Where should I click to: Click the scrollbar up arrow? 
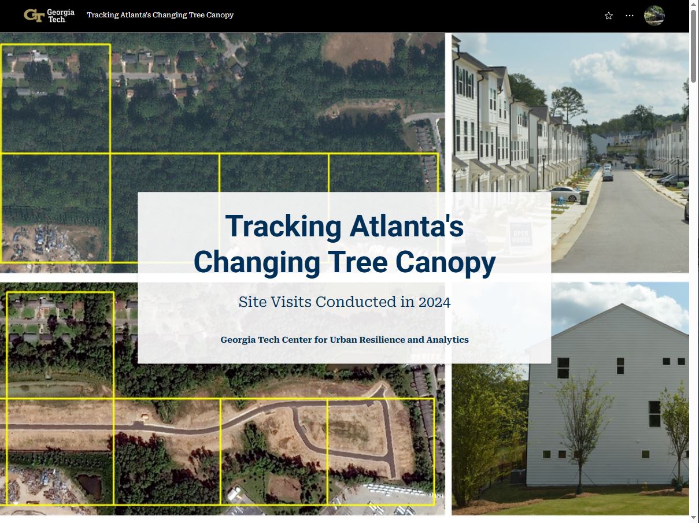(x=693, y=3)
